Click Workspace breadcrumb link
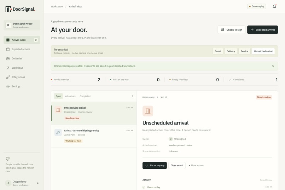This screenshot has height=190, width=285. pyautogui.click(x=57, y=6)
